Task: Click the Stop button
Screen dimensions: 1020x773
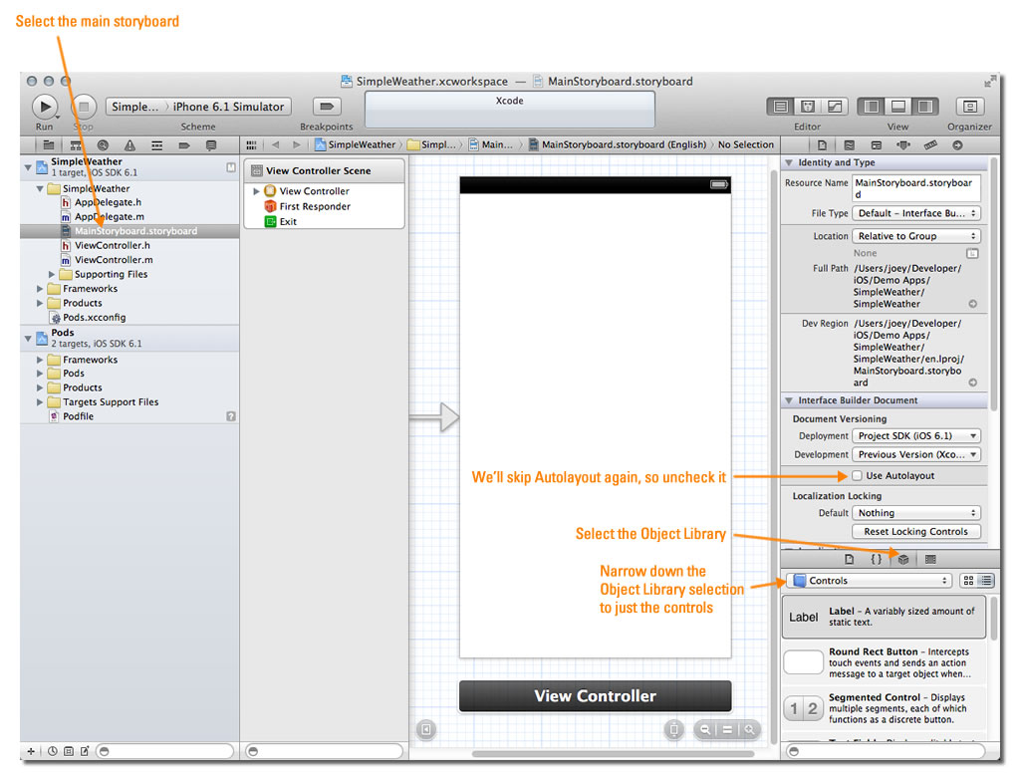Action: pyautogui.click(x=84, y=106)
